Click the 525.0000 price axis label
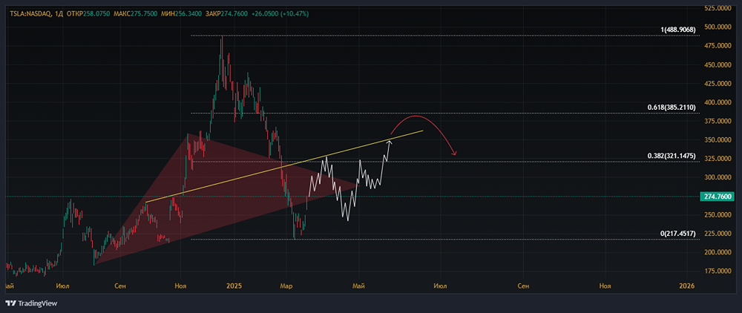The width and height of the screenshot is (742, 313). [x=718, y=8]
